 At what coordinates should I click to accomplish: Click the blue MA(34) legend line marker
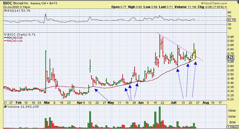(x=5, y=38)
